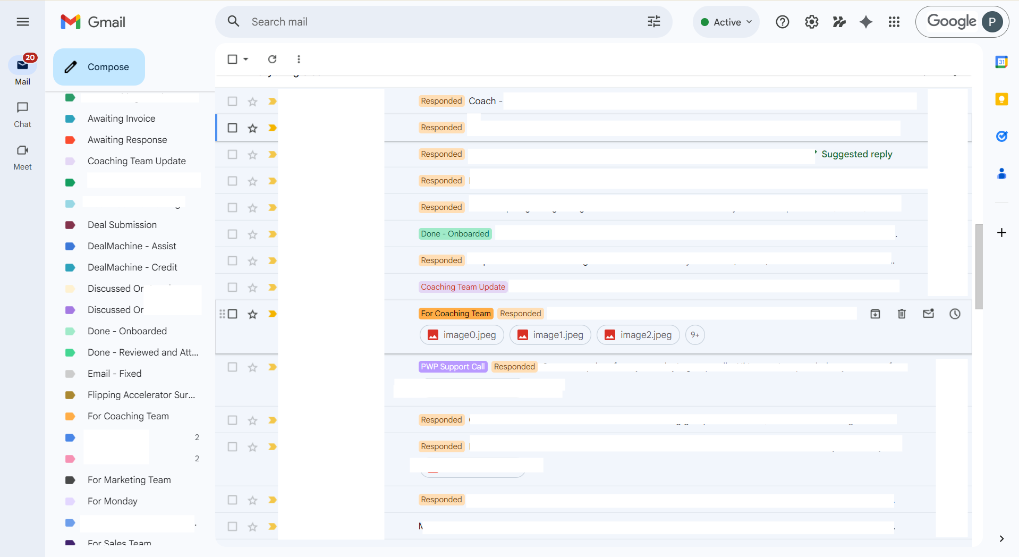
Task: Select the Done - Onboarded email checkbox
Action: 232,234
